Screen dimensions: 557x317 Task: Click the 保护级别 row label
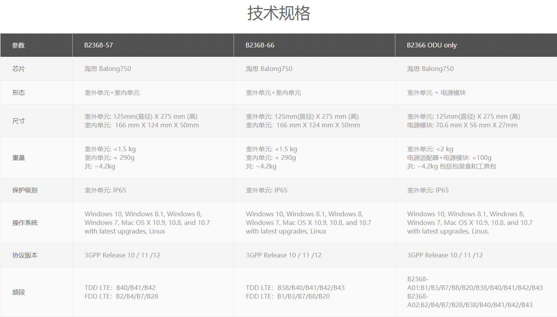(25, 190)
